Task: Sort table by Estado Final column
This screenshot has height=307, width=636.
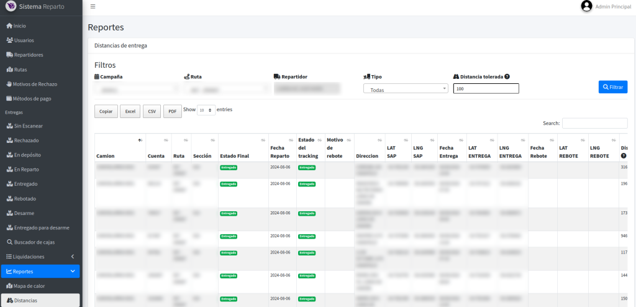Action: pos(243,148)
